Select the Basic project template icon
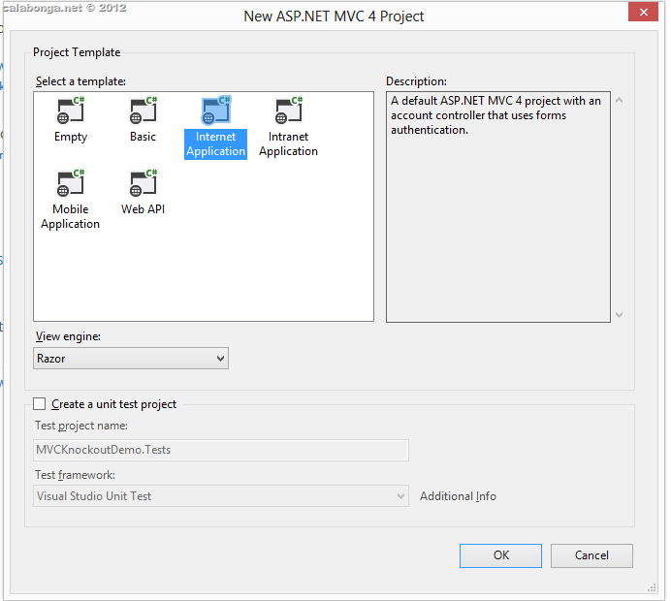671x601 pixels. [x=144, y=111]
